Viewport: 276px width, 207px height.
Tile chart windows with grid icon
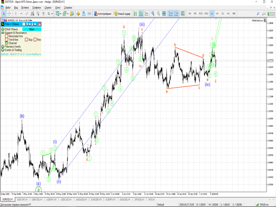(x=164, y=14)
